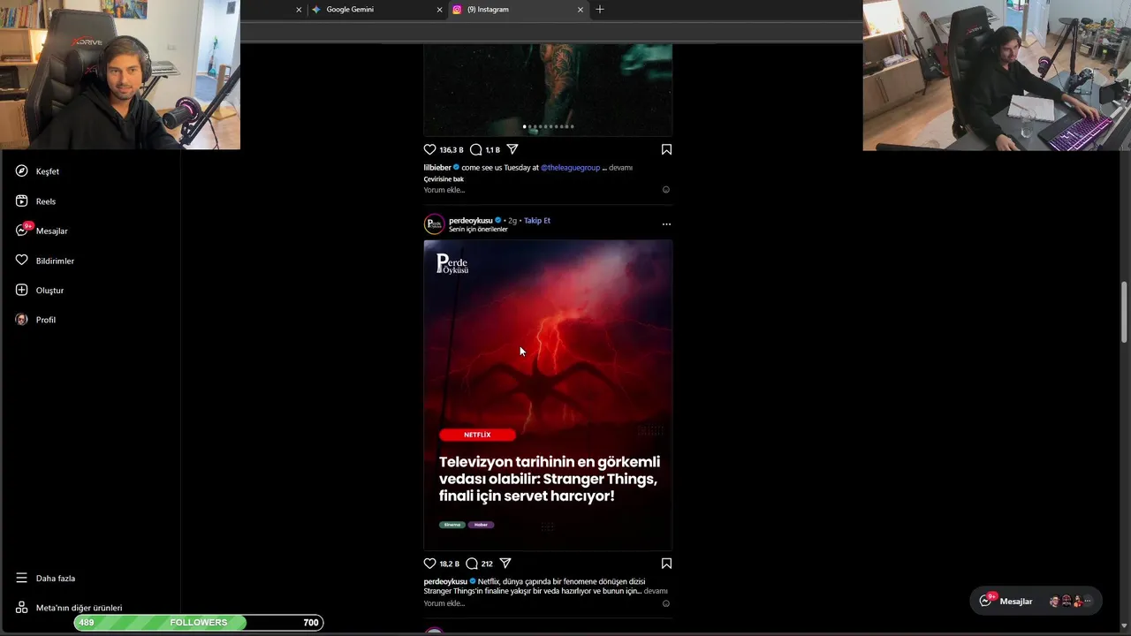This screenshot has width=1131, height=636.
Task: Click Takip Et to follow perdeoykusu
Action: [537, 221]
